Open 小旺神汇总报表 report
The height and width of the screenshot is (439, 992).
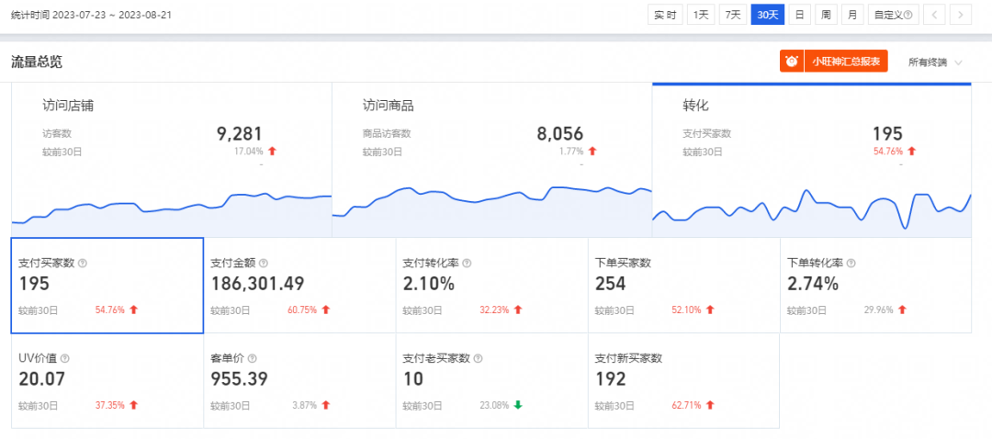(845, 62)
